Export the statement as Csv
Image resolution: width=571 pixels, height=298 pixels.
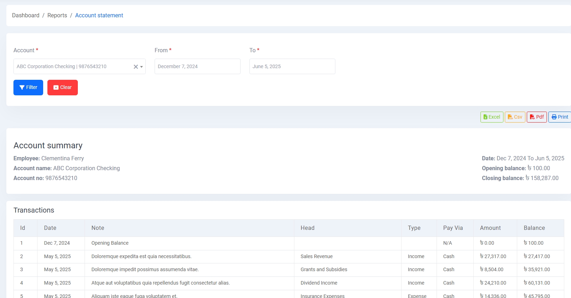[515, 117]
